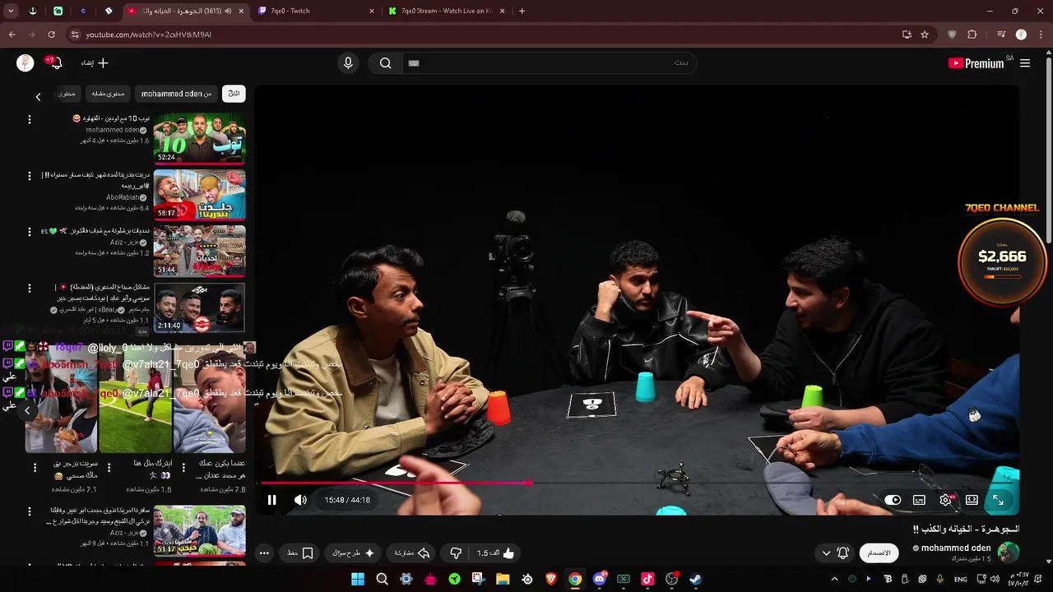Start voice search microphone
The width and height of the screenshot is (1053, 592).
tap(348, 63)
